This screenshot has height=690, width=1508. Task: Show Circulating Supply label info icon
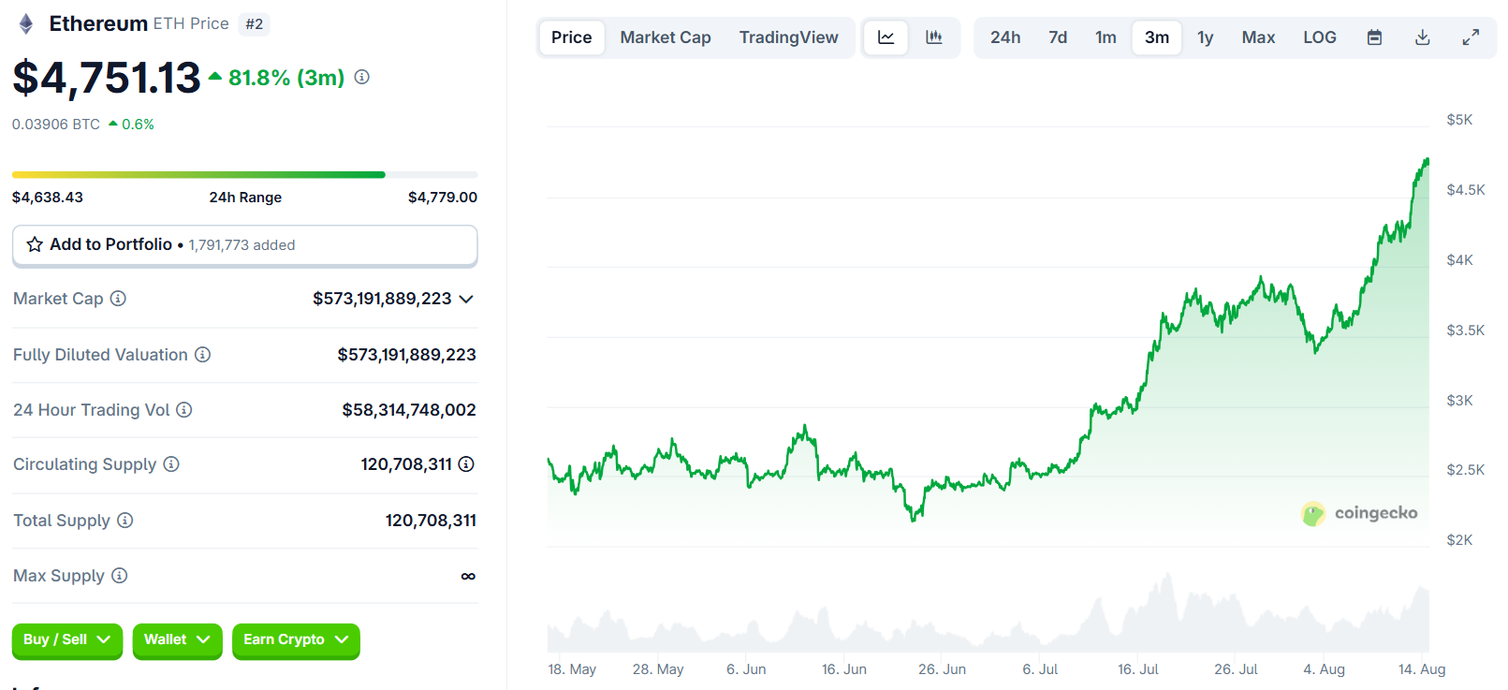click(x=171, y=464)
